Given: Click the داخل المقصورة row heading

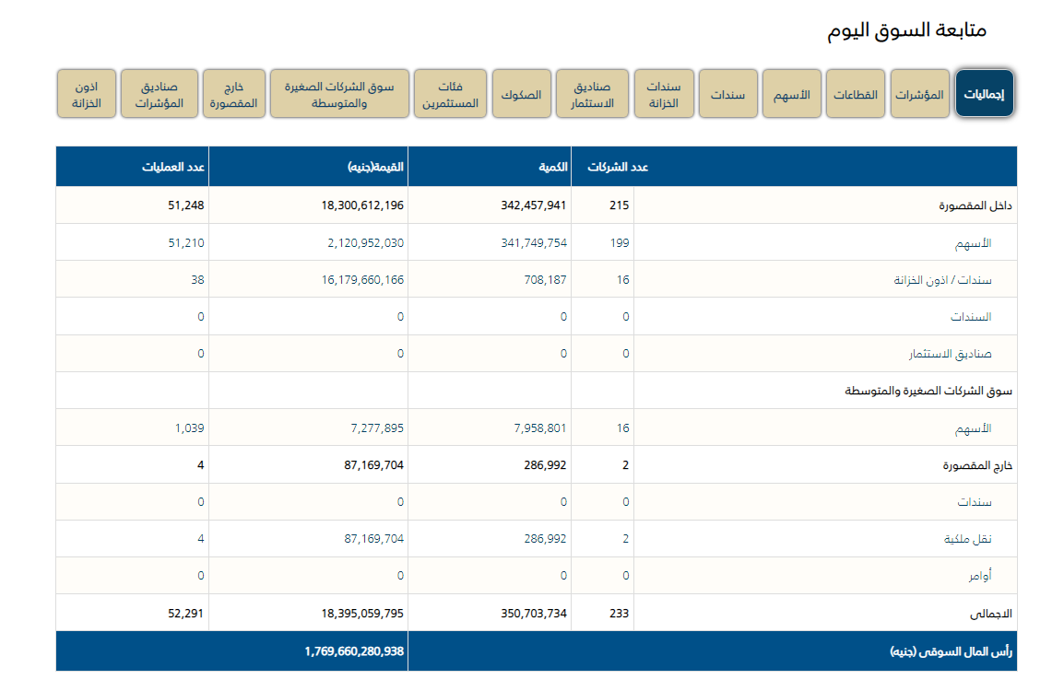Looking at the screenshot, I should 975,205.
